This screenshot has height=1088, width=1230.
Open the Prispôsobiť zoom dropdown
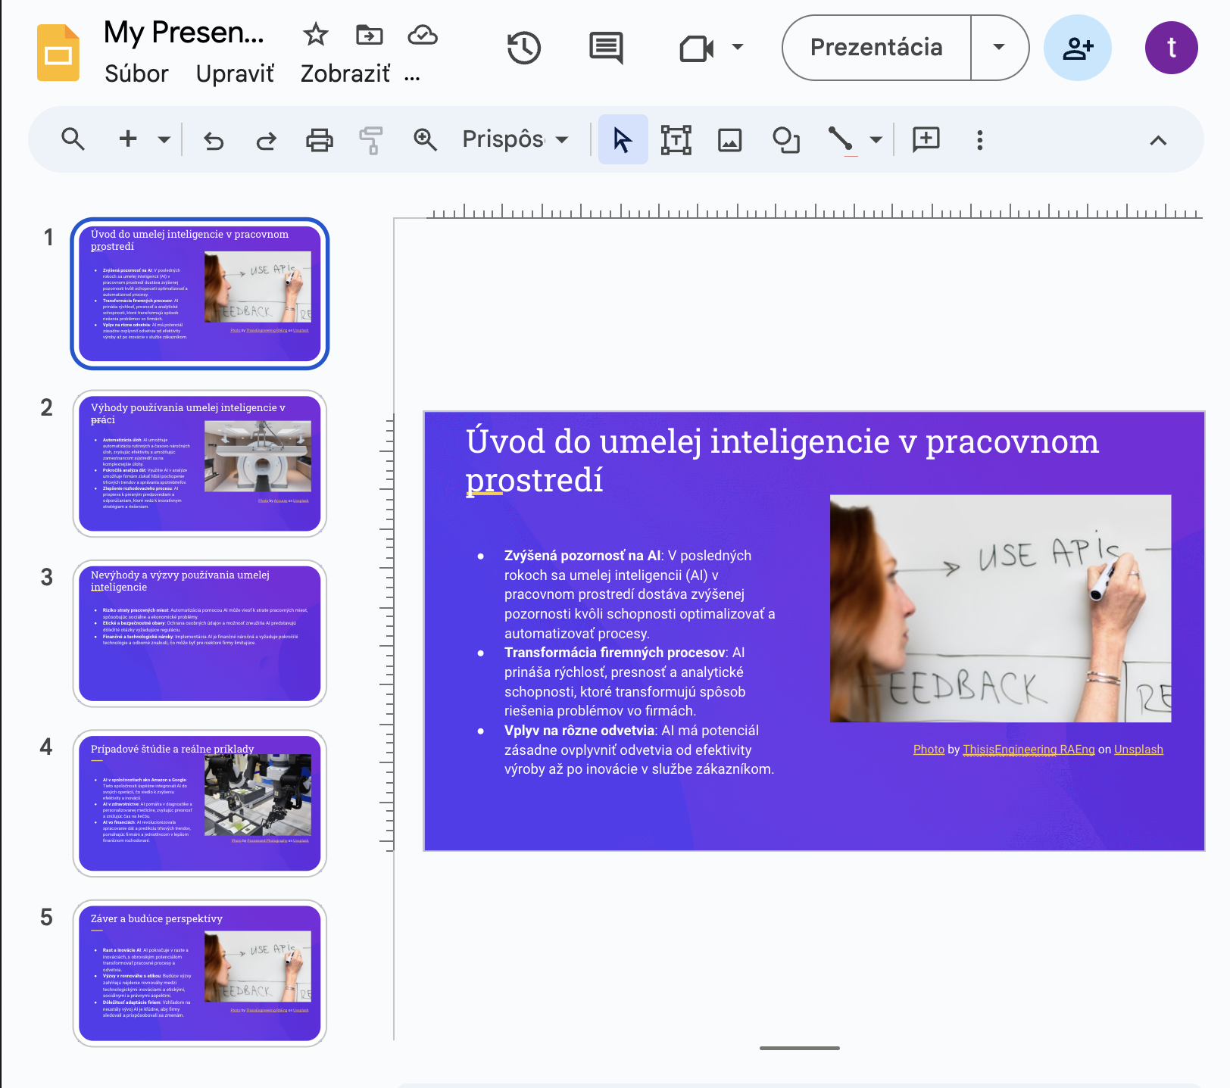pyautogui.click(x=515, y=139)
